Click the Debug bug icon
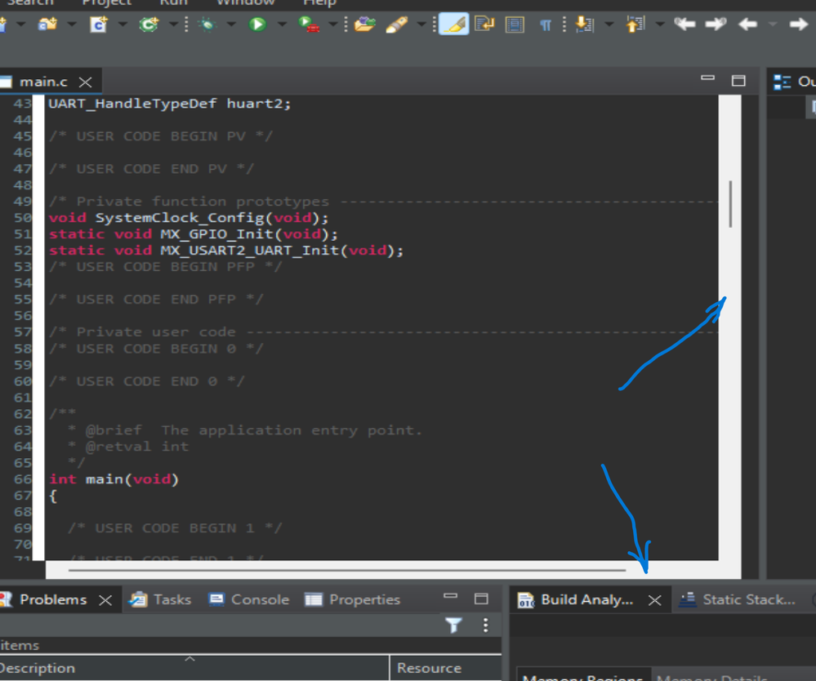 pyautogui.click(x=207, y=24)
